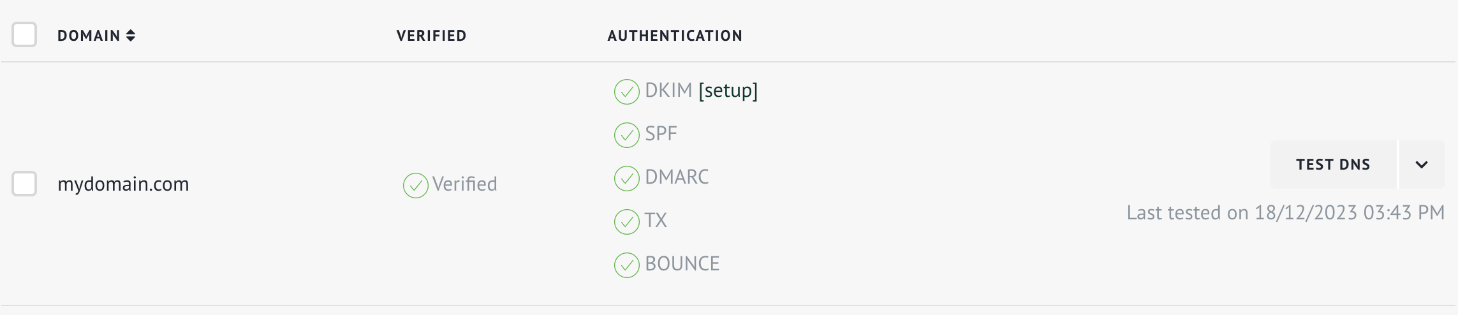1458x315 pixels.
Task: Click the Verified status label
Action: coord(464,184)
